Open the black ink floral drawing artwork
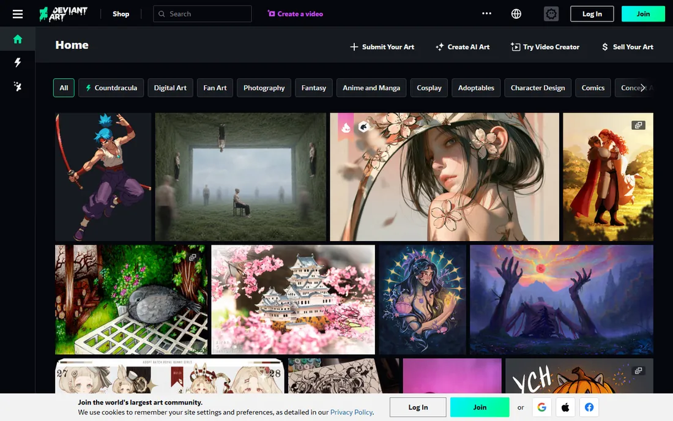This screenshot has height=421, width=673. point(343,376)
